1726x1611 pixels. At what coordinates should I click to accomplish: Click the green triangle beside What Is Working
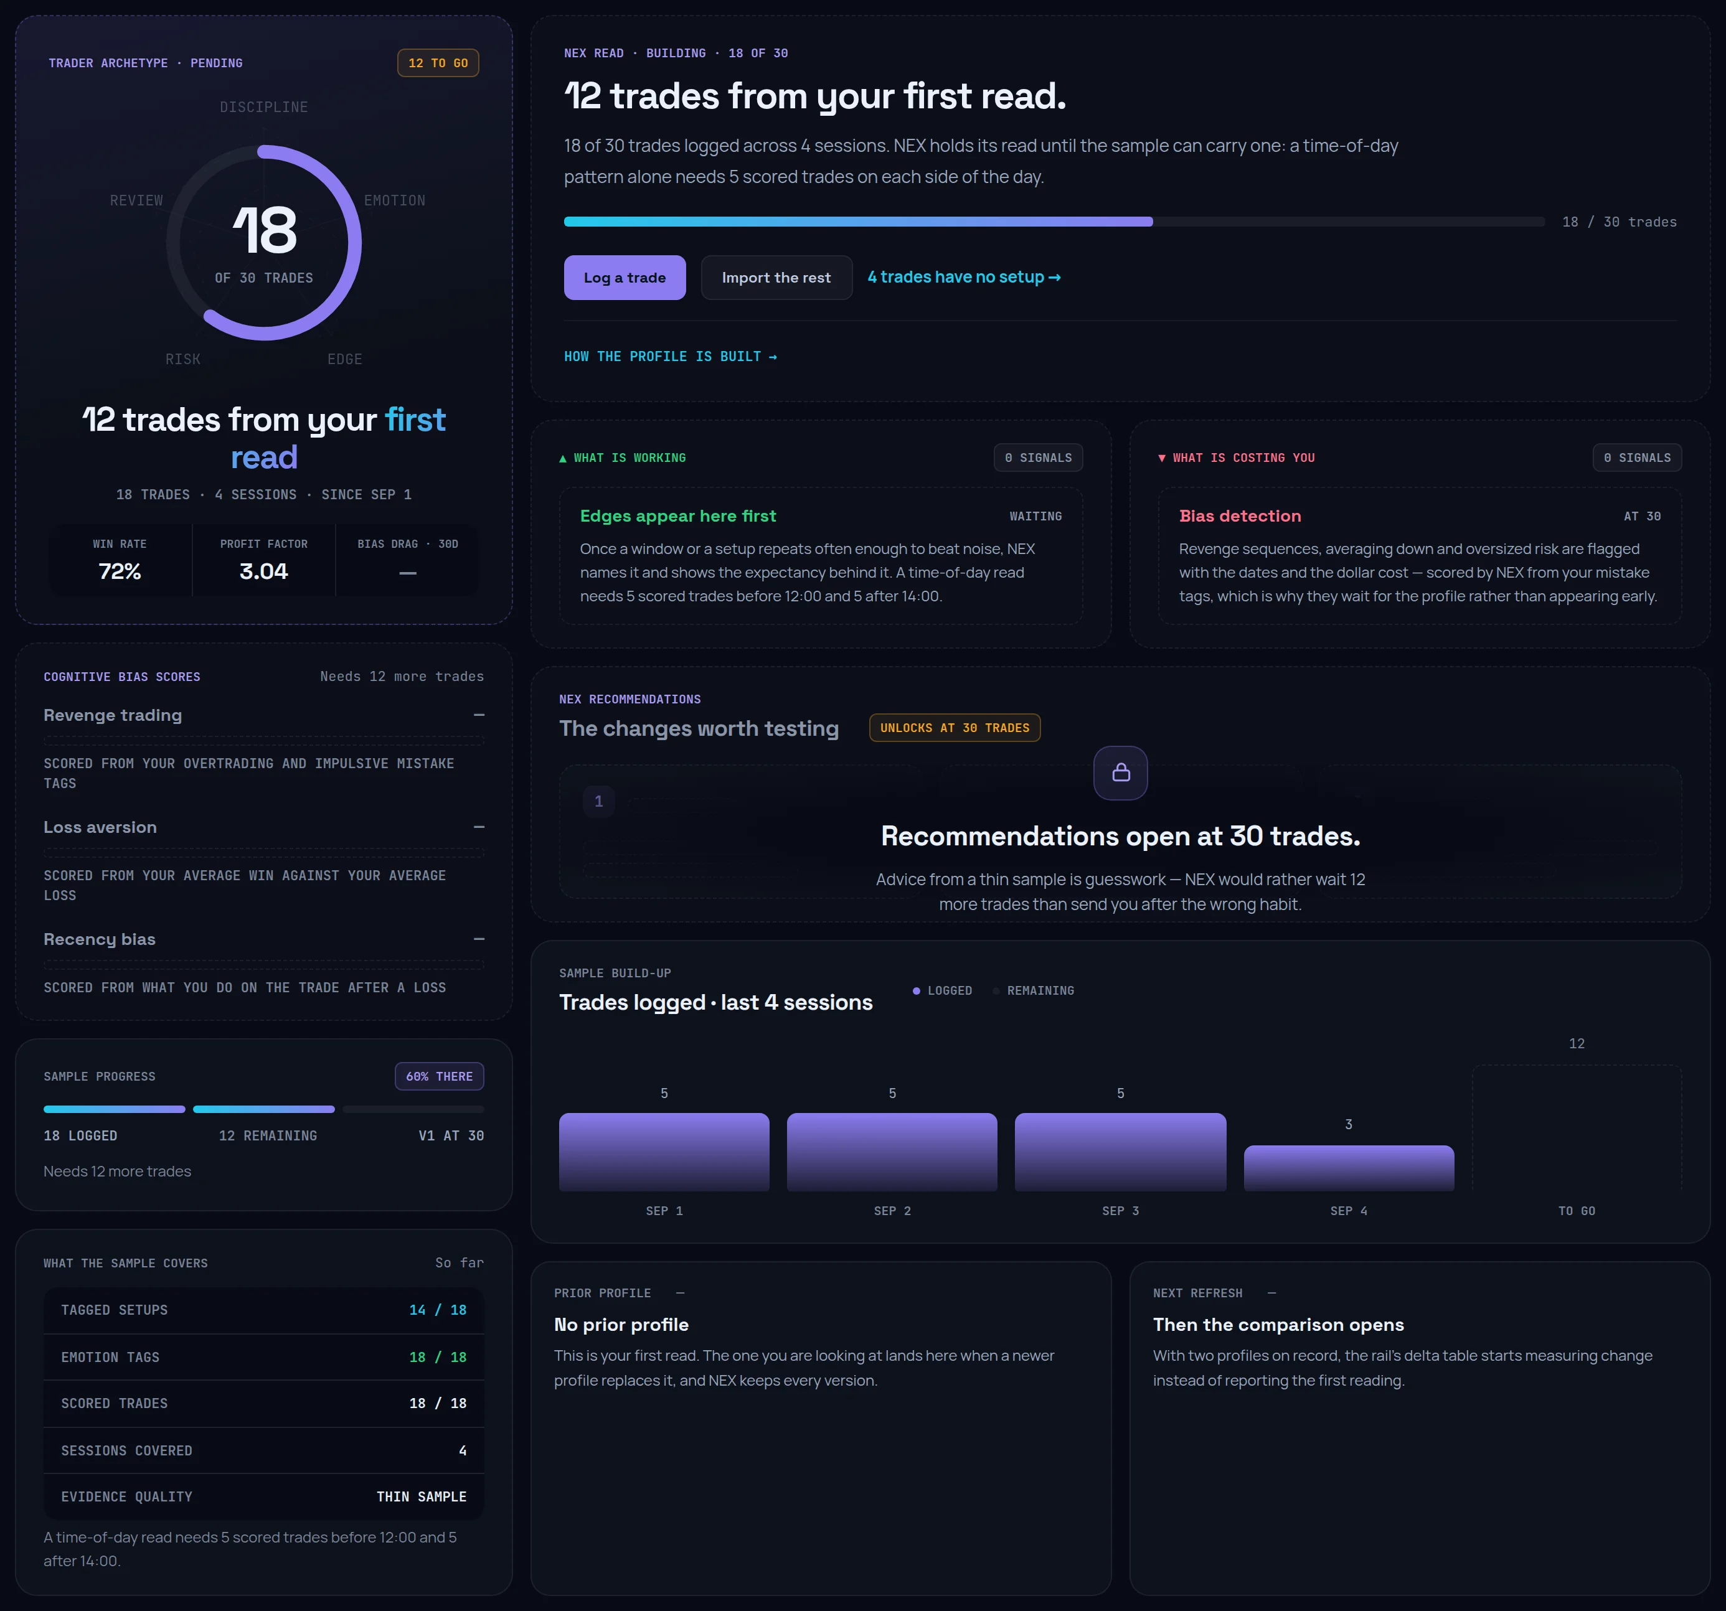click(x=563, y=458)
